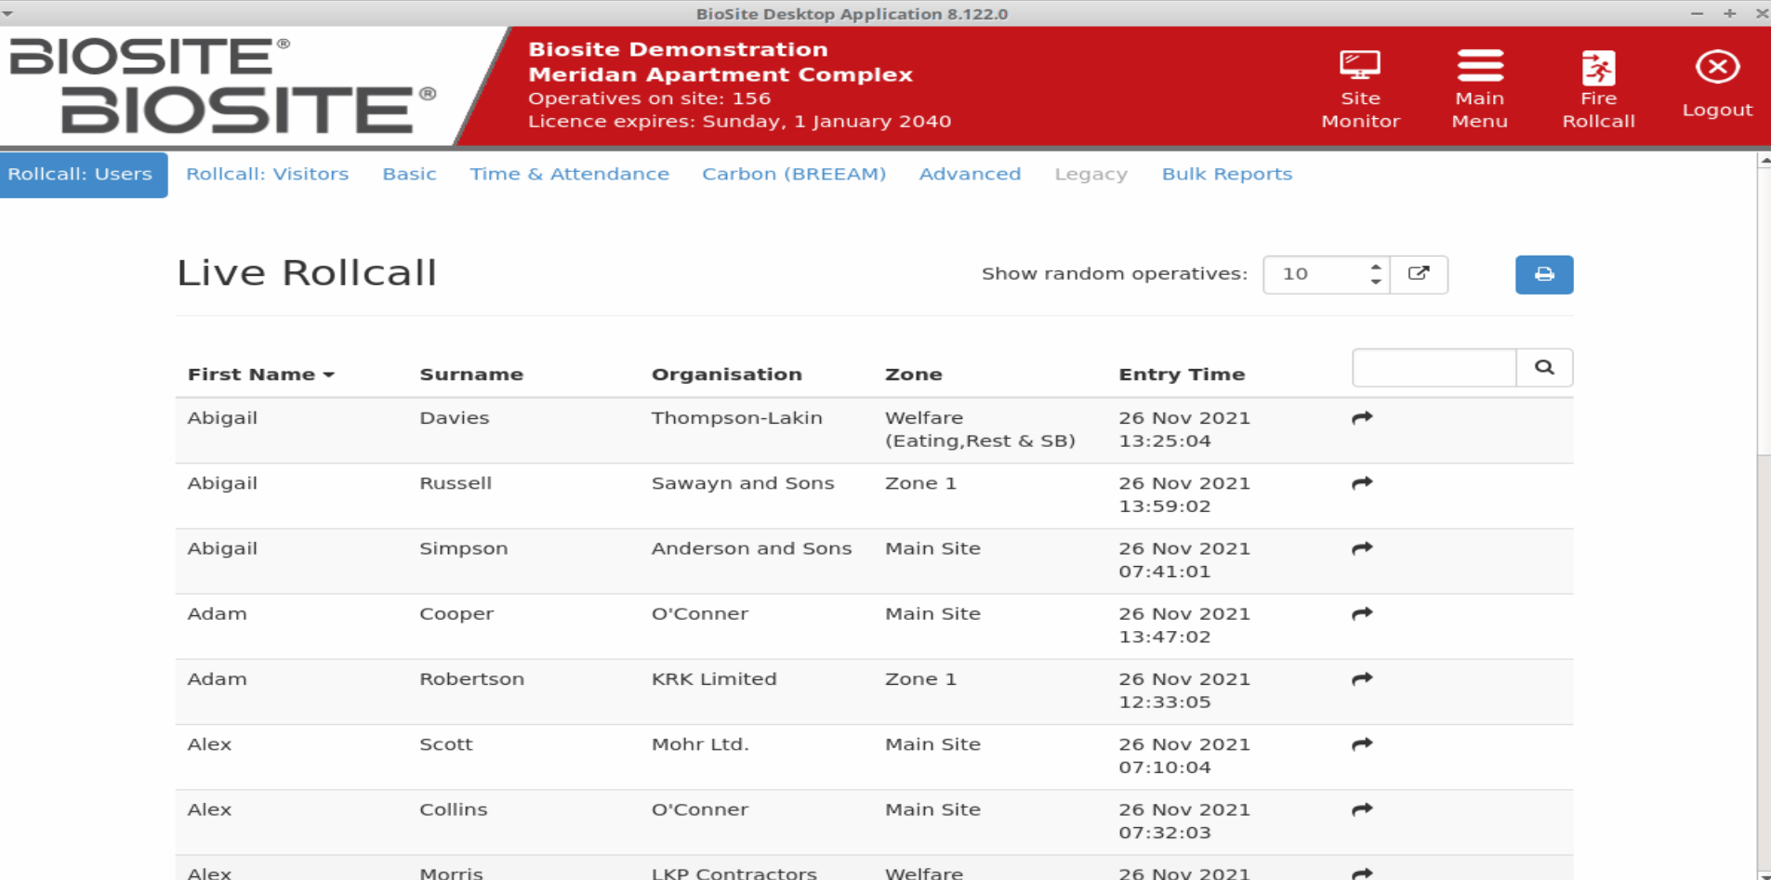1771x880 pixels.
Task: Print the live rollcall list
Action: pyautogui.click(x=1544, y=274)
